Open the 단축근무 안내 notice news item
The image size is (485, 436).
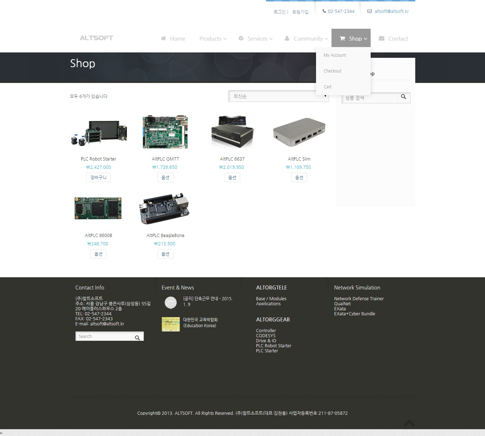point(208,301)
